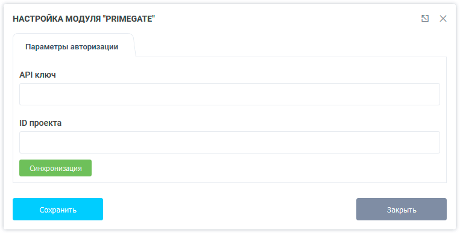The height and width of the screenshot is (233, 460).
Task: Click the ID проекта label text
Action: [40, 123]
